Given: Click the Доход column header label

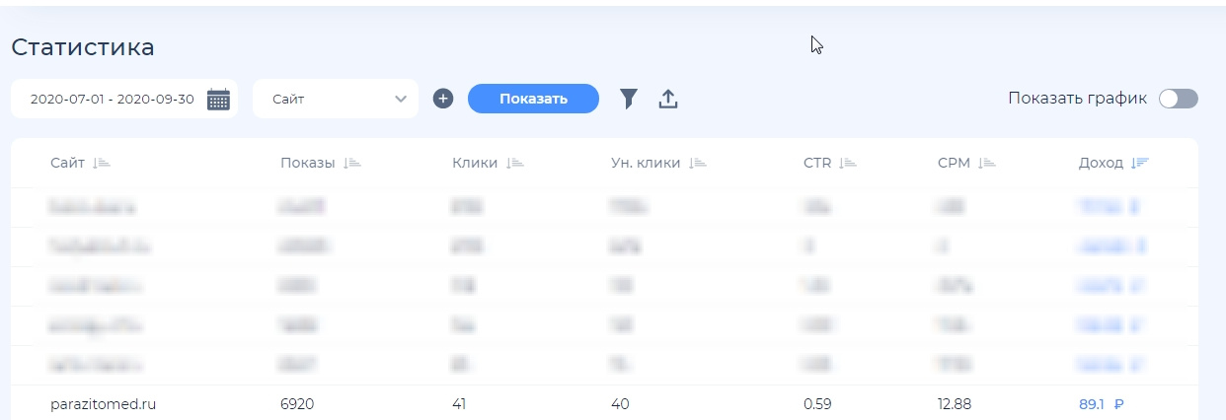Looking at the screenshot, I should 1101,164.
